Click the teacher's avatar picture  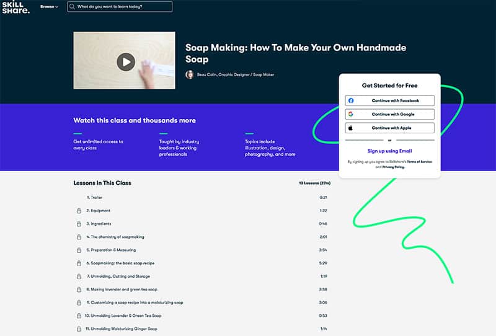(190, 74)
